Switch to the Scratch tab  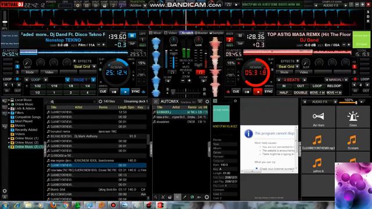point(186,33)
